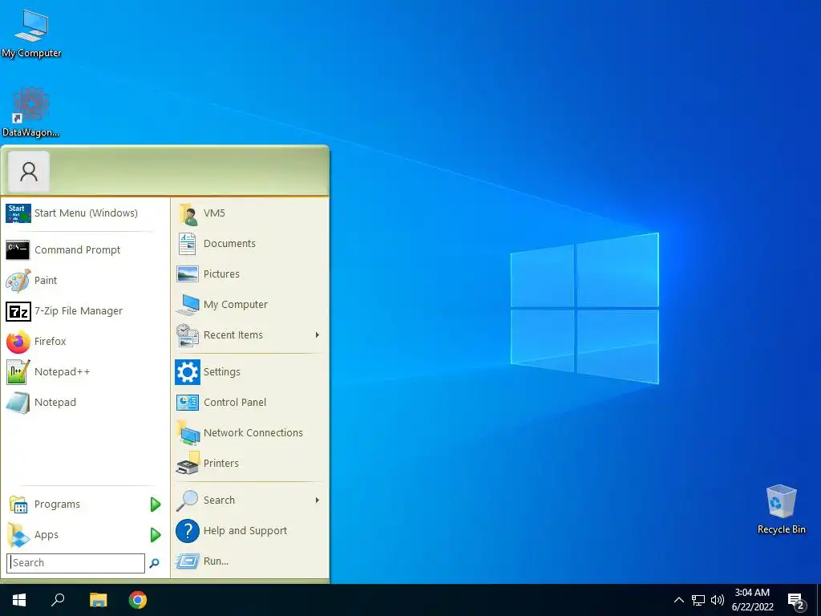Click the Settings gear icon
821x616 pixels.
pos(188,372)
